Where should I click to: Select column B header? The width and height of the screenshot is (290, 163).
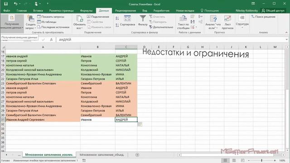point(98,47)
